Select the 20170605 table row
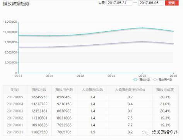The width and height of the screenshot is (183, 140). 91,97
